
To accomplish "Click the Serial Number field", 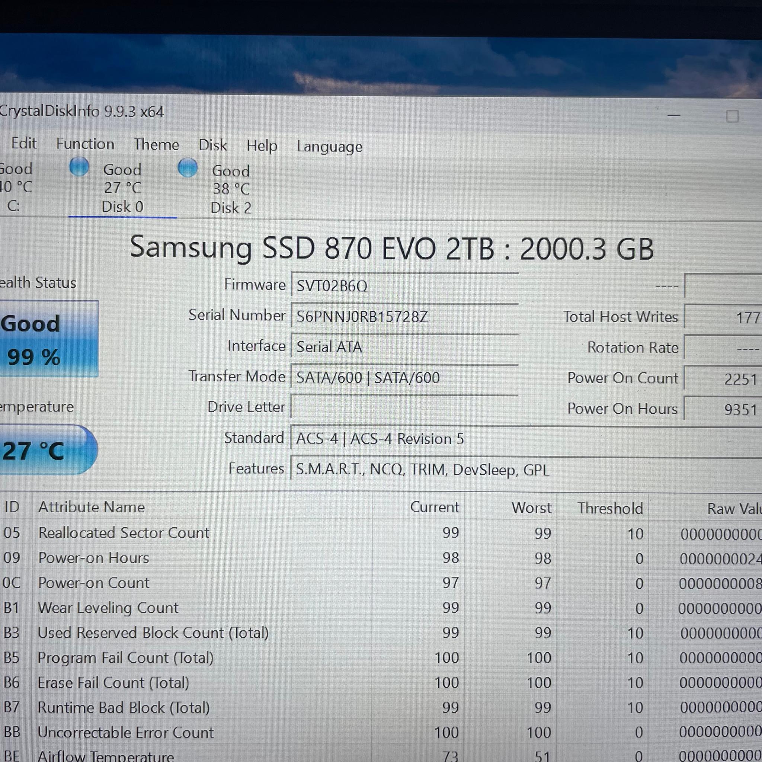I will point(405,316).
